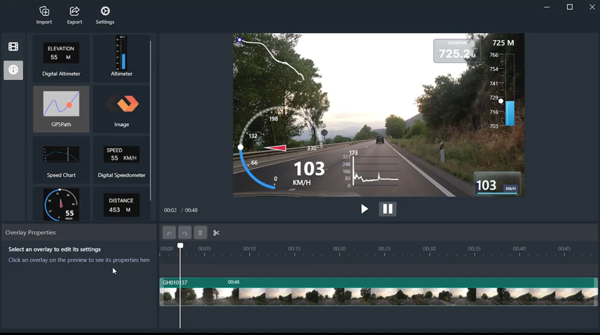
Task: Play the video preview
Action: point(364,209)
